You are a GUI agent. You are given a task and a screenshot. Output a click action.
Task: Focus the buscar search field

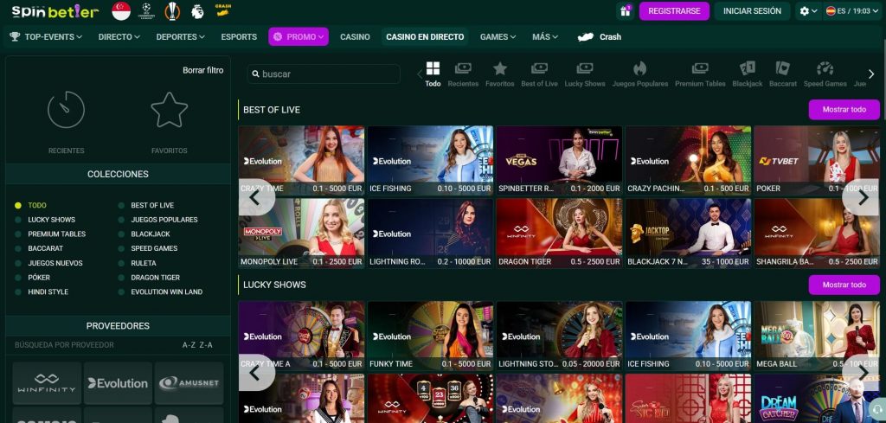coord(324,74)
